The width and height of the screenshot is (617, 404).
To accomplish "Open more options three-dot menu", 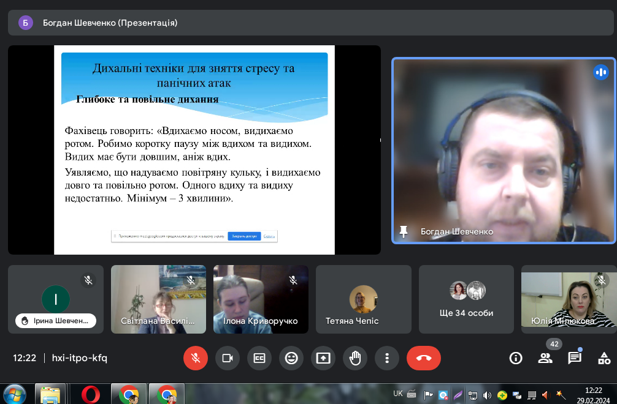I will [387, 358].
